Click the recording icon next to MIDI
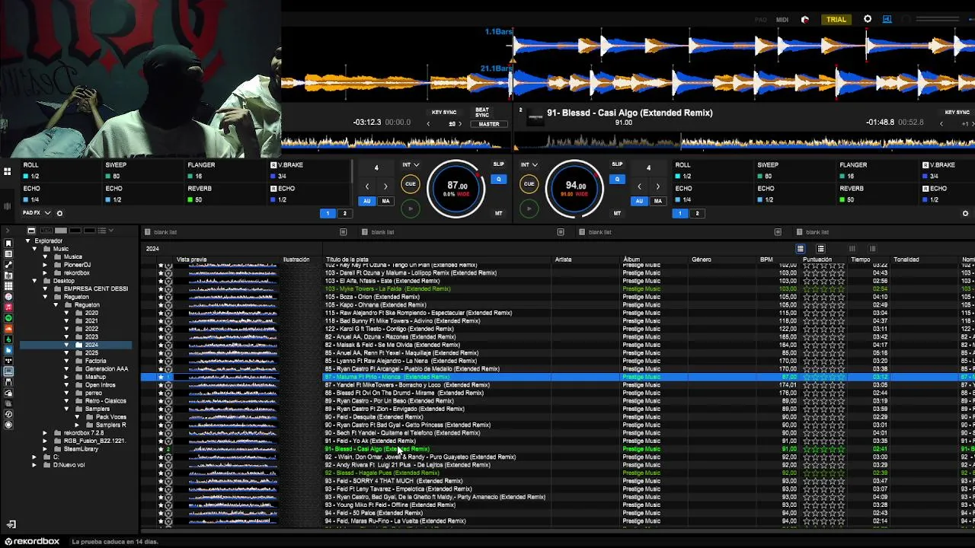975x548 pixels. [805, 20]
